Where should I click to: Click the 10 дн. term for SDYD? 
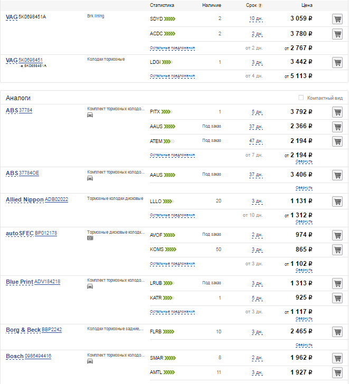point(256,19)
